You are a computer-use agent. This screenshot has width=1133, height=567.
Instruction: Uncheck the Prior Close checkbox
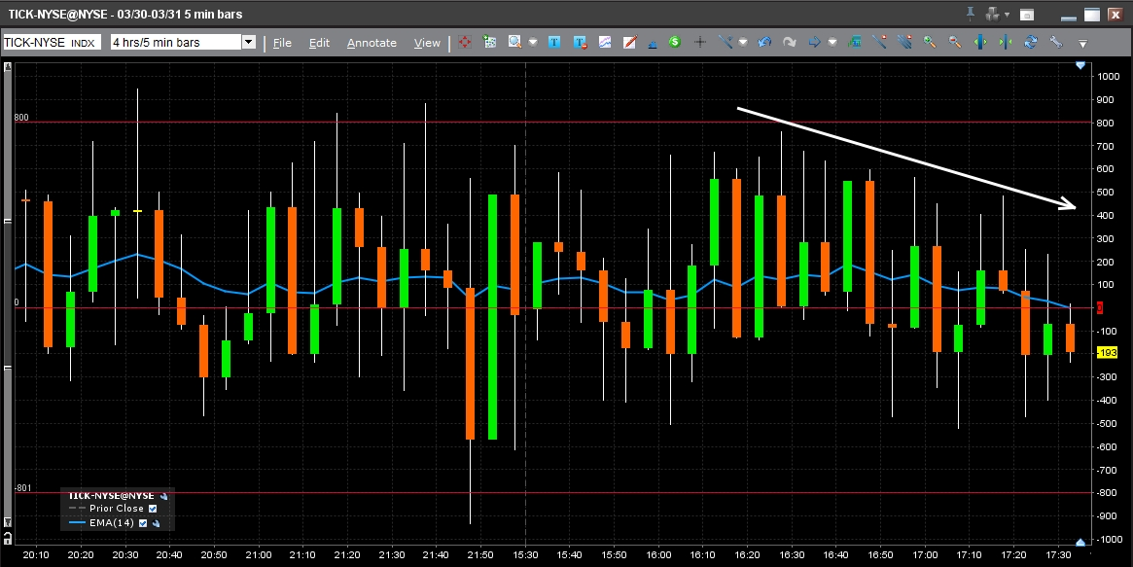[152, 509]
